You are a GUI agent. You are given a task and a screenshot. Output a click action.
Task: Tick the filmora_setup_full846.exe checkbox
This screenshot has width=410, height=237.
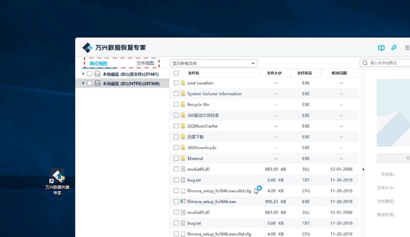coord(176,201)
